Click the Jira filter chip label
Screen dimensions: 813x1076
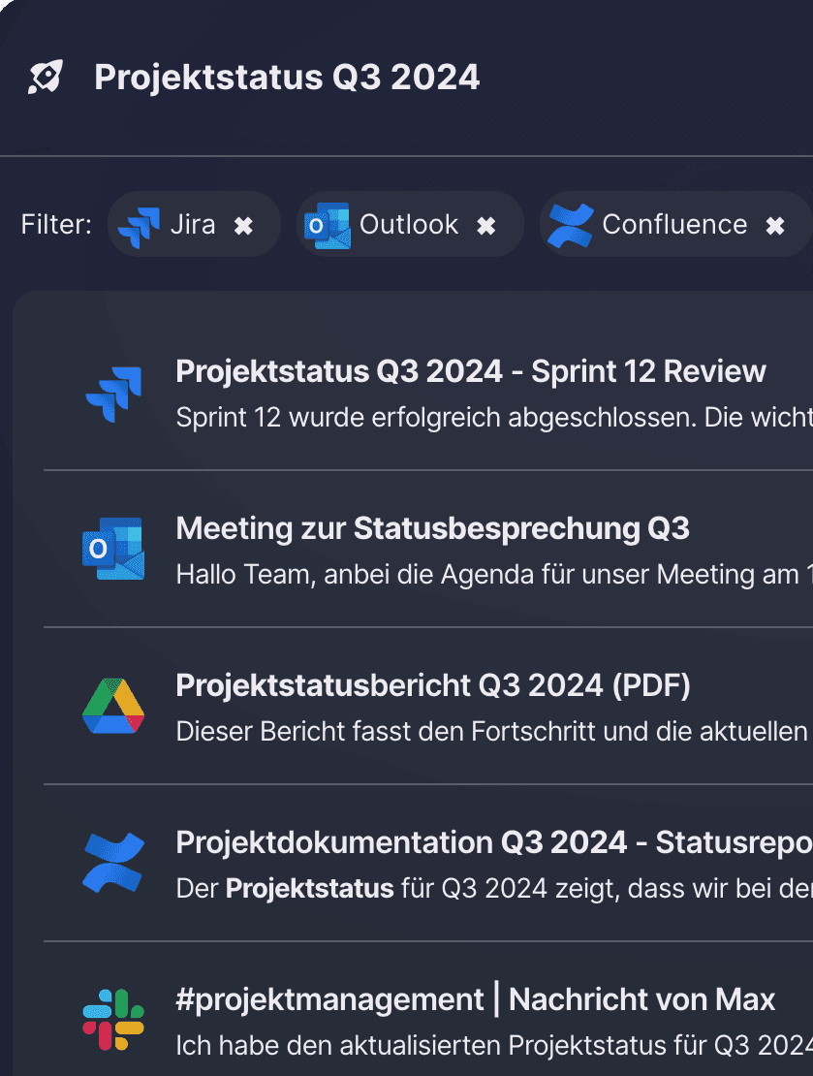193,225
